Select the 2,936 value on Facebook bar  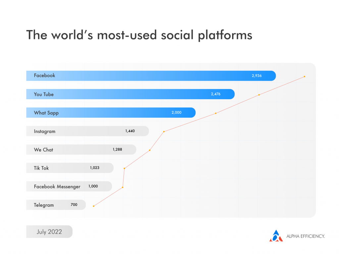(257, 76)
